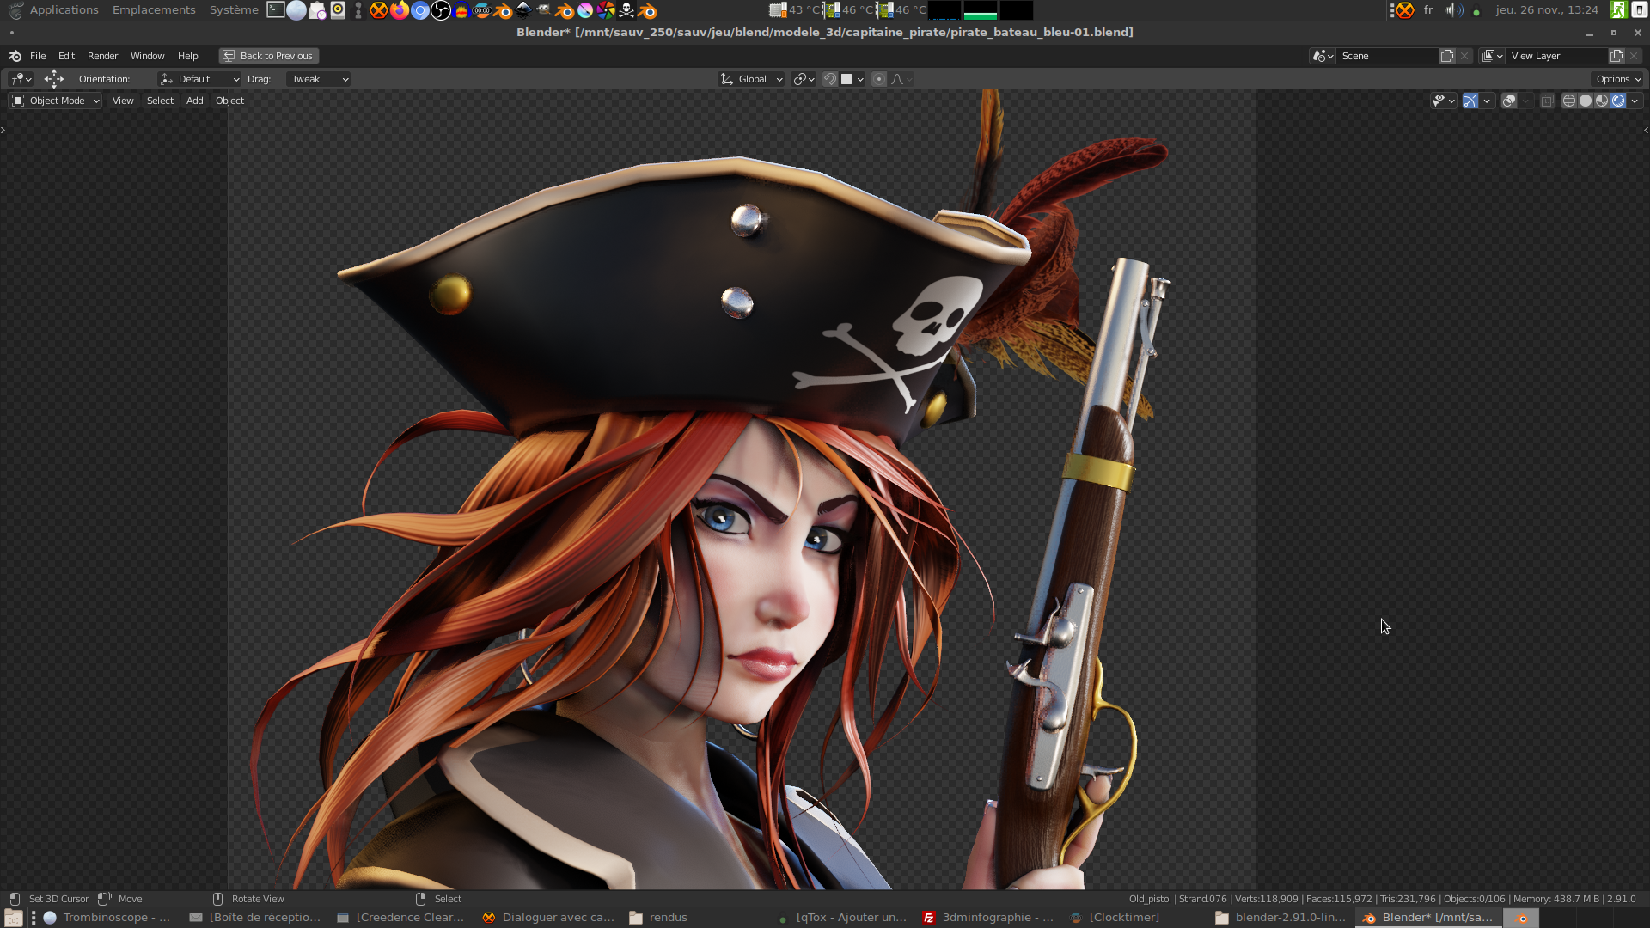Switch to Material Preview shading
The height and width of the screenshot is (928, 1650).
coord(1602,101)
